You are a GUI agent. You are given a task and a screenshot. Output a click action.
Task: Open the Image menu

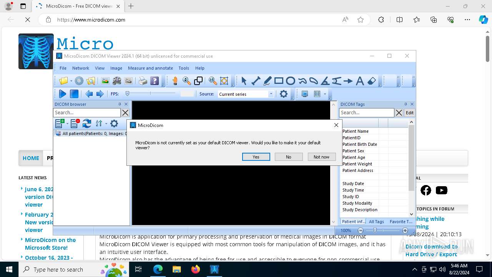click(116, 68)
